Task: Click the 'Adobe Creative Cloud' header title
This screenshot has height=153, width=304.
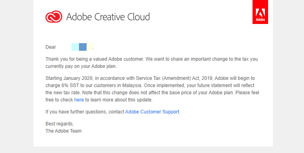Action: point(108,17)
